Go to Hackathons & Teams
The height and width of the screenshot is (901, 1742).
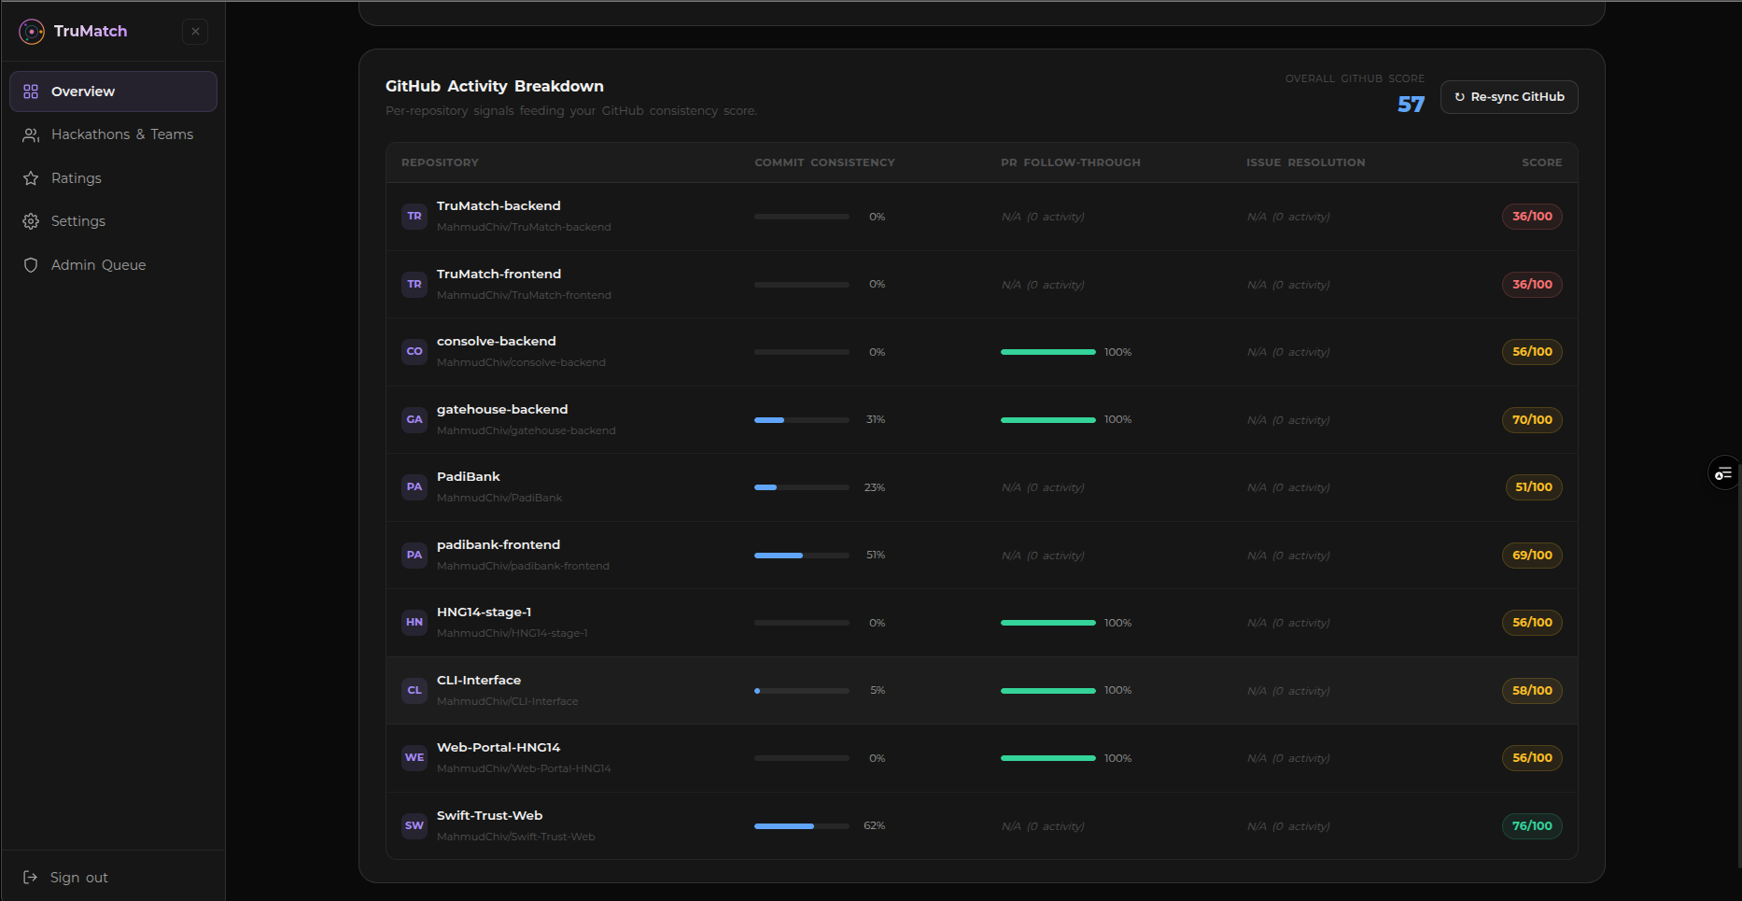point(113,134)
